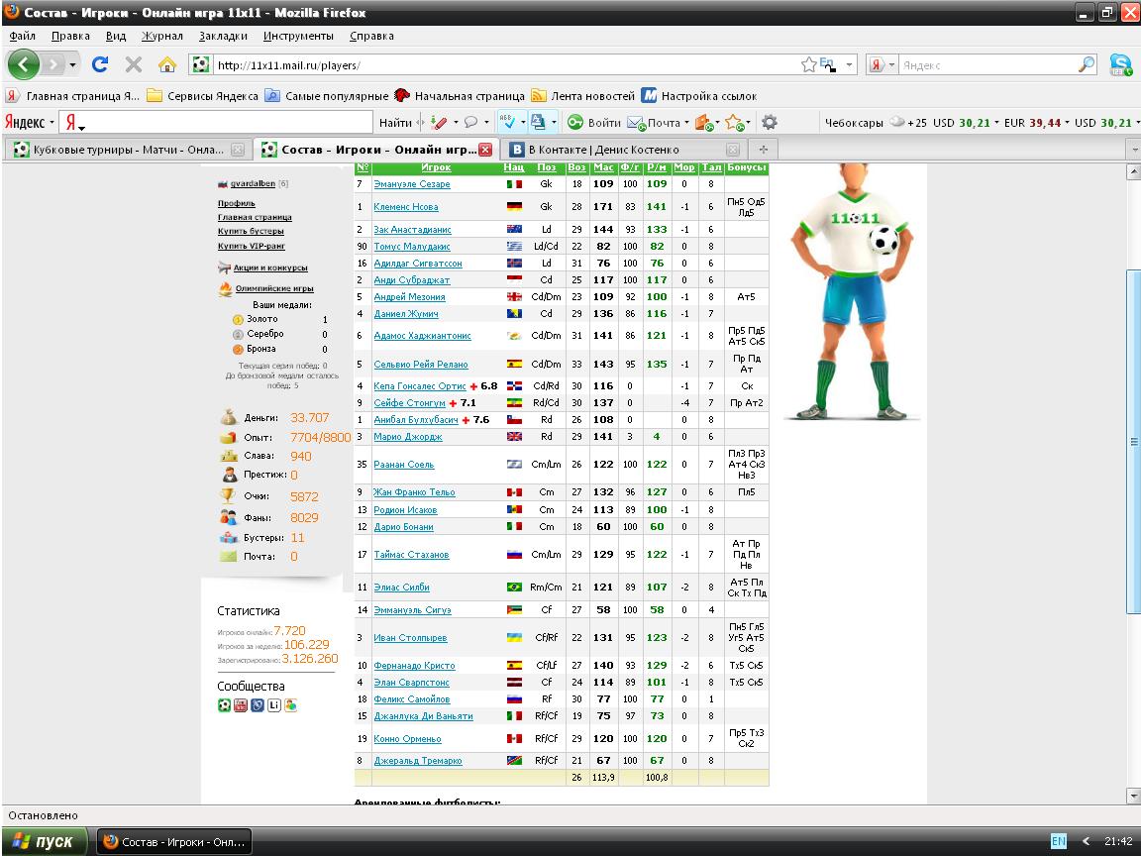Screen dimensions: 1141x856
Task: Click the Home icon in navigation bar
Action: pyautogui.click(x=166, y=65)
